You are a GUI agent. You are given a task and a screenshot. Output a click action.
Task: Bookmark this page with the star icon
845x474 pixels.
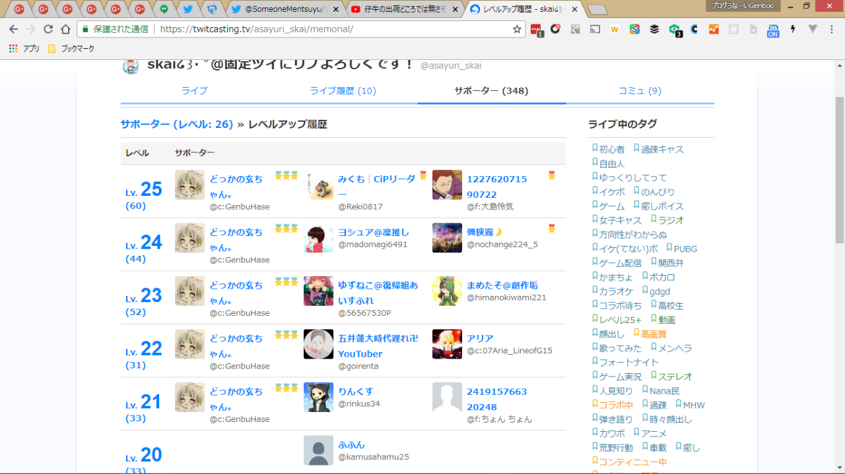point(517,29)
